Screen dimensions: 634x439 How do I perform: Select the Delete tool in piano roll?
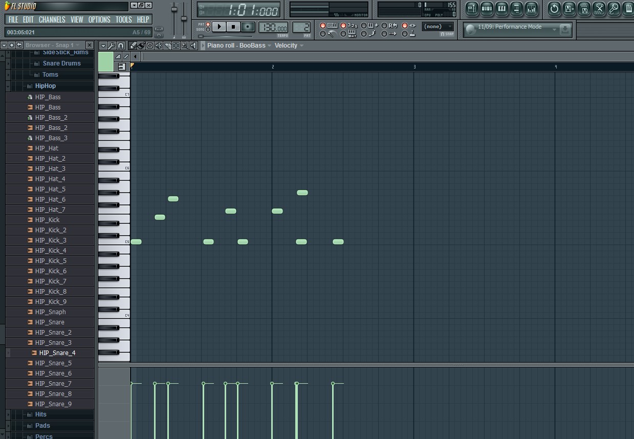tap(150, 46)
